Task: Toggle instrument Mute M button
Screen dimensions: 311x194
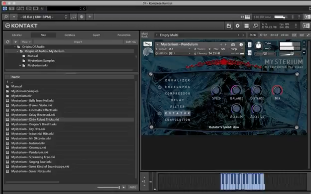Action: [250, 53]
